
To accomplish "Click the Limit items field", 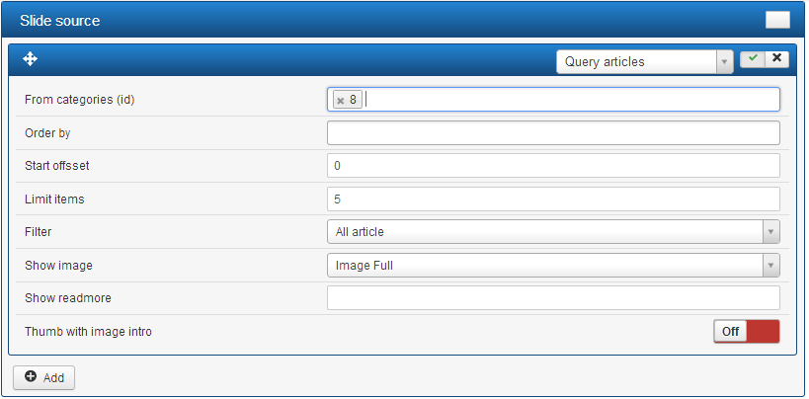I will pyautogui.click(x=553, y=199).
